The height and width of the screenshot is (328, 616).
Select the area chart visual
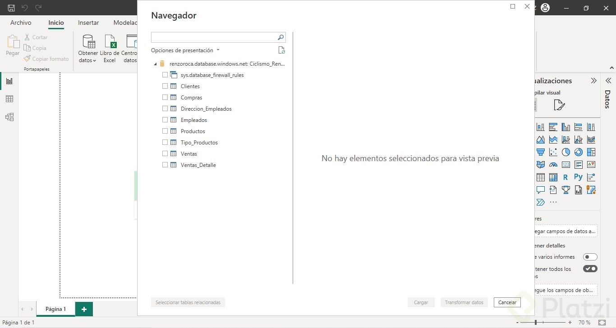(x=540, y=139)
